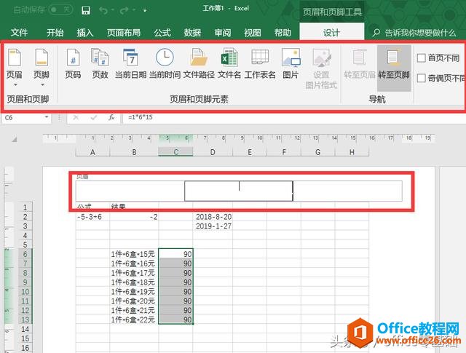This screenshot has width=466, height=353.
Task: Insert 文件名 file name element
Action: (229, 63)
